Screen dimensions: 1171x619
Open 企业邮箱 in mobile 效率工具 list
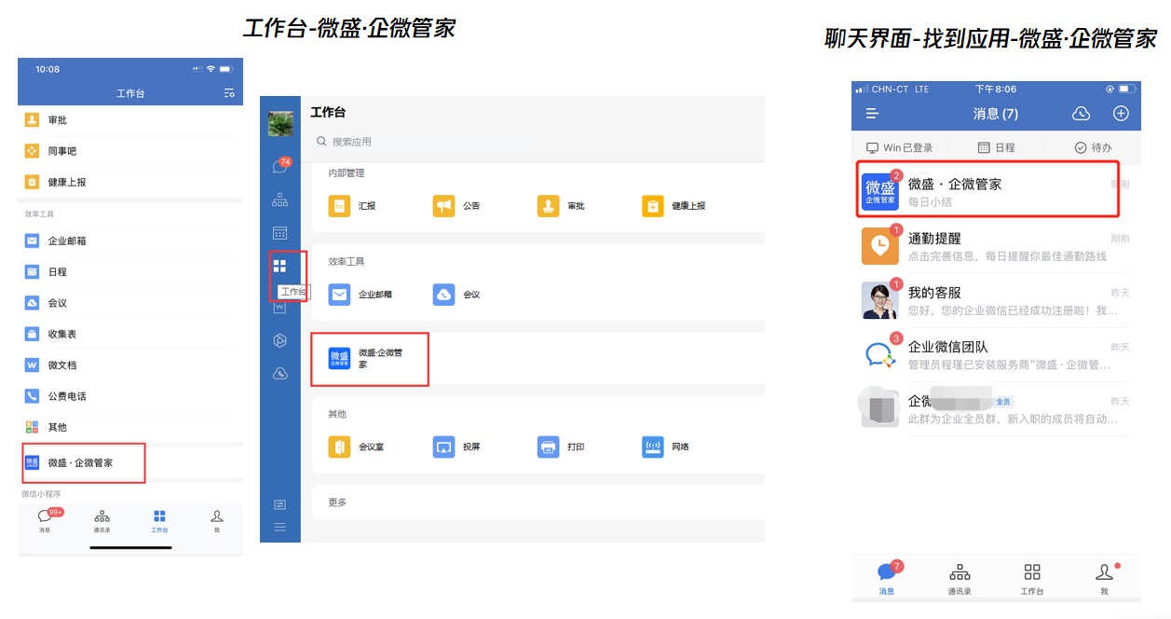129,241
